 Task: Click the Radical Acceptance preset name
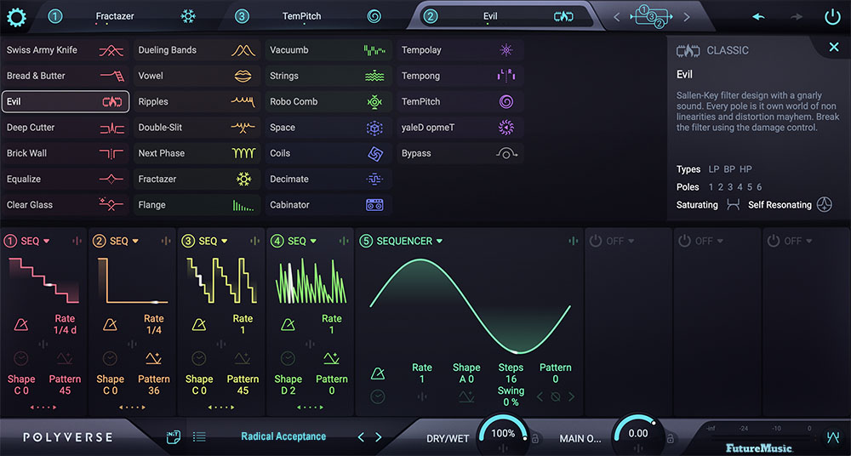pyautogui.click(x=284, y=436)
